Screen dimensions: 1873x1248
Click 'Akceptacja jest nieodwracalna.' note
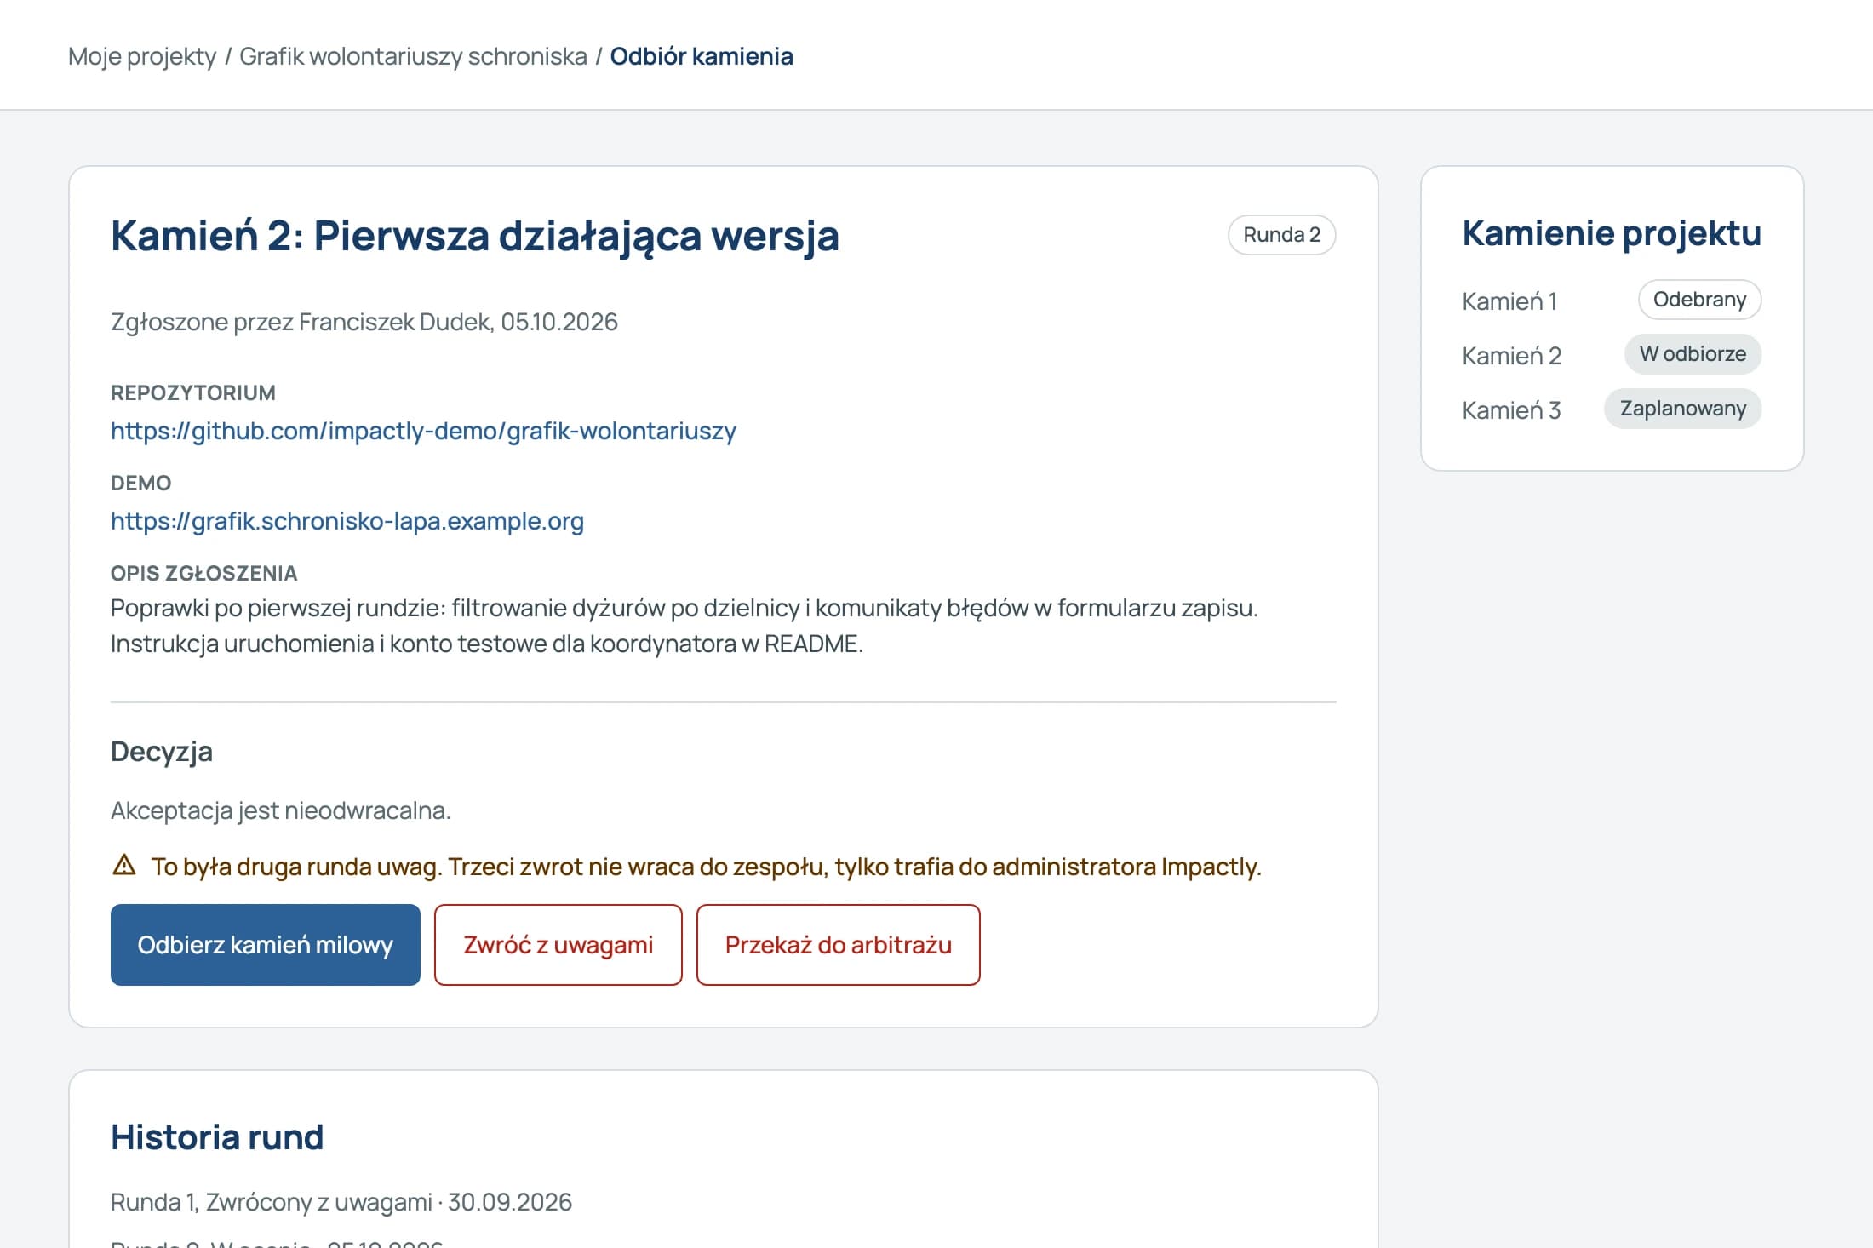281,810
